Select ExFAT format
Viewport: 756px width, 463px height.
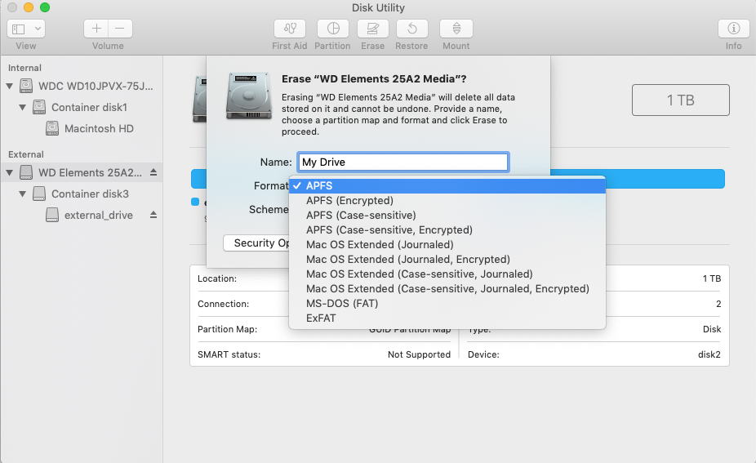[447, 318]
